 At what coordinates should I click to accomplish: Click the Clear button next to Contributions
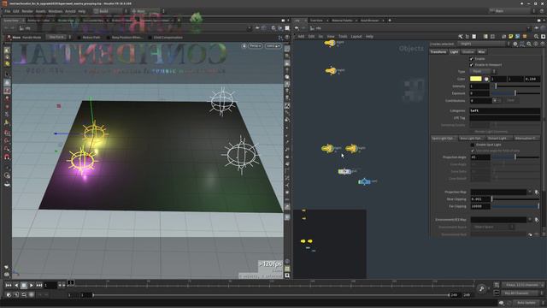pos(511,101)
